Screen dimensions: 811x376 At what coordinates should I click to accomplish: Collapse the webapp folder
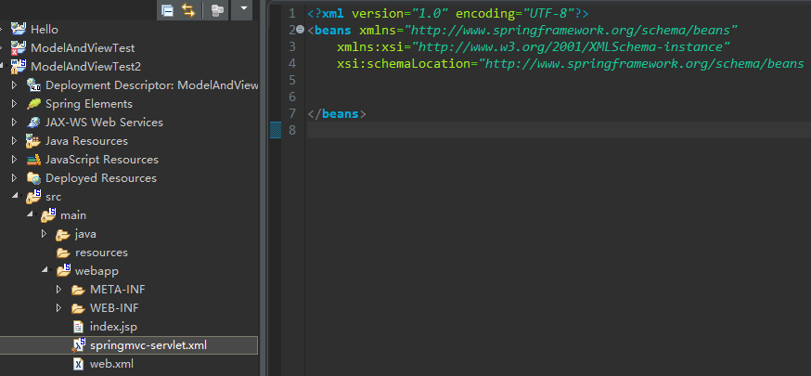tap(45, 271)
